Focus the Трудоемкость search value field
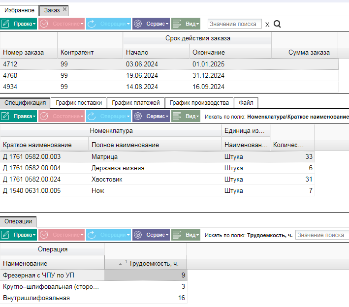The width and height of the screenshot is (349, 307). pyautogui.click(x=322, y=235)
